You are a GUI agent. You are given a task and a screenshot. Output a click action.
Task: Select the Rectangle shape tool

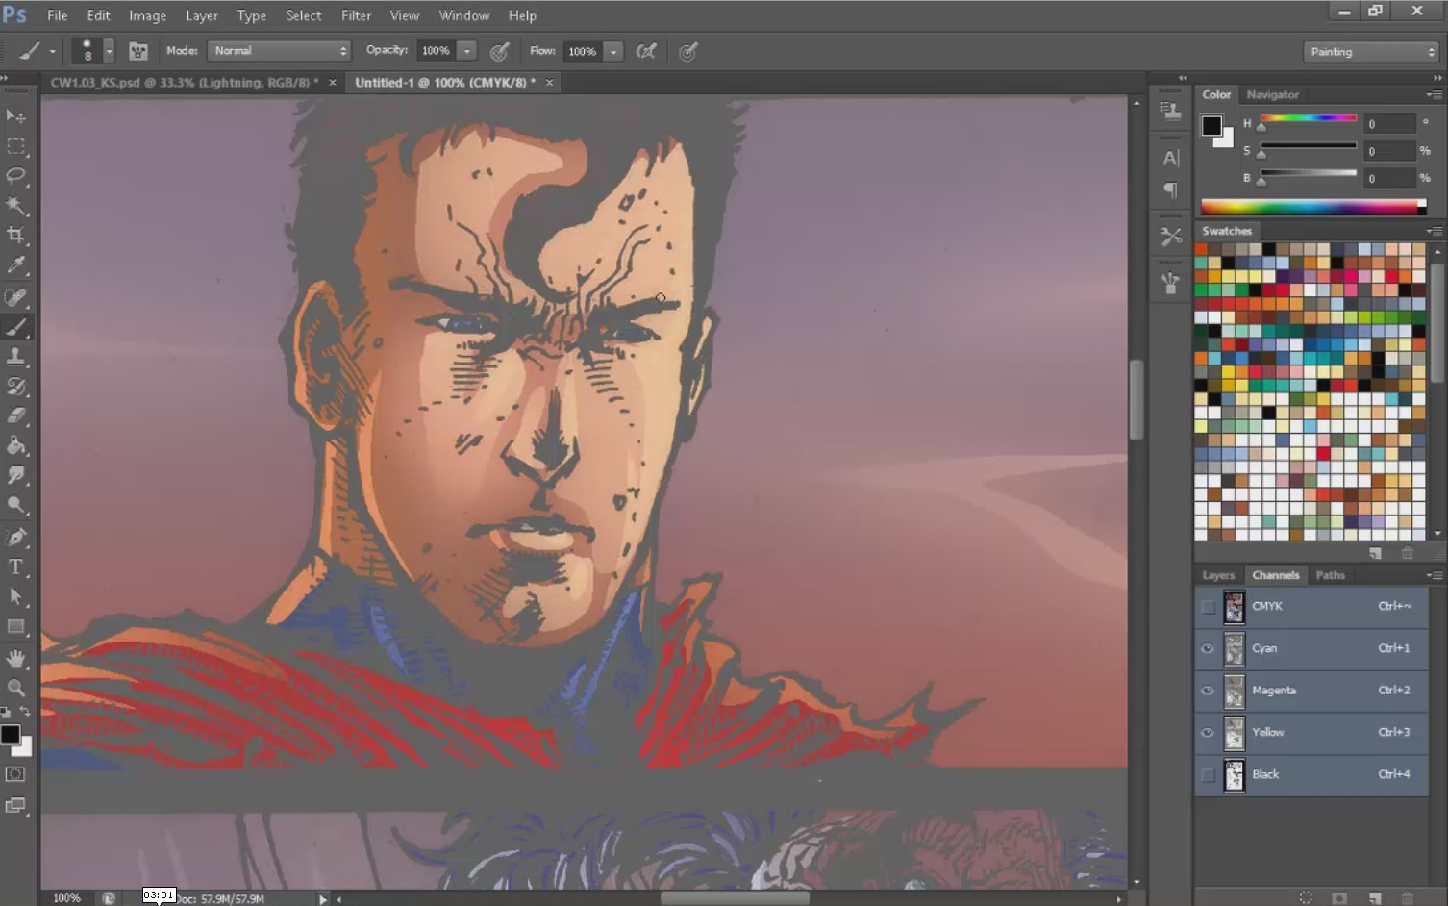point(16,627)
